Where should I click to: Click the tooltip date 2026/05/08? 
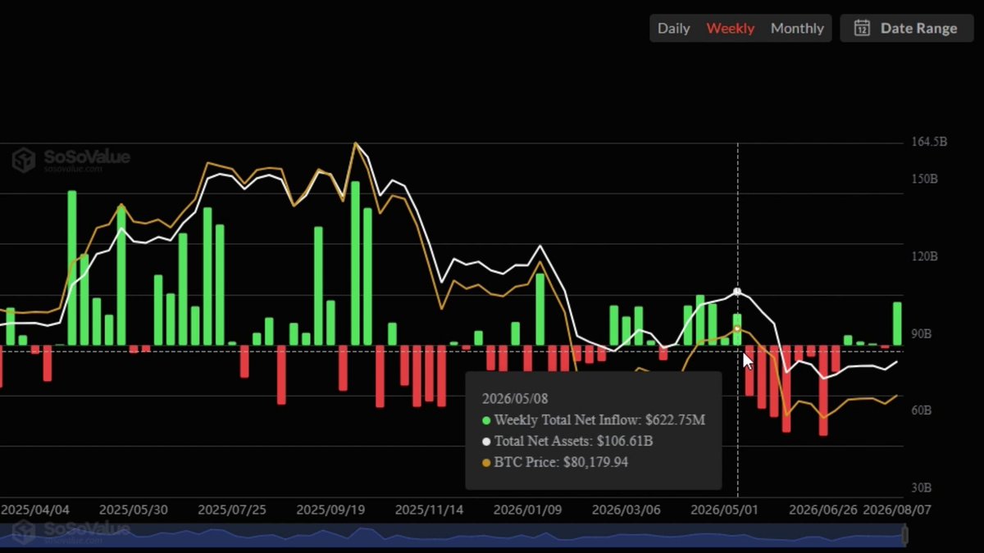point(514,399)
